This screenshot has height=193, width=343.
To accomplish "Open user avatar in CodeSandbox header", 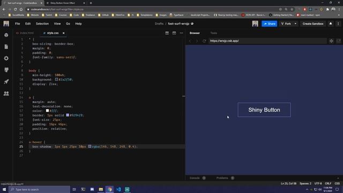I will point(255,24).
